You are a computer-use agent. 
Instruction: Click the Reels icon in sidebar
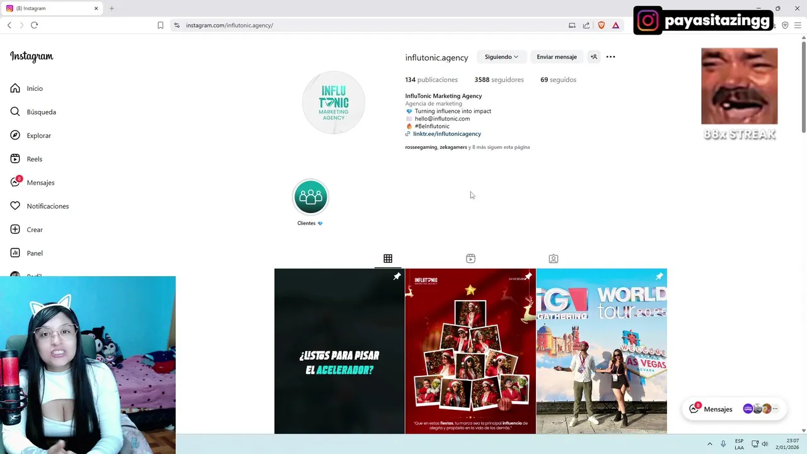click(x=15, y=159)
